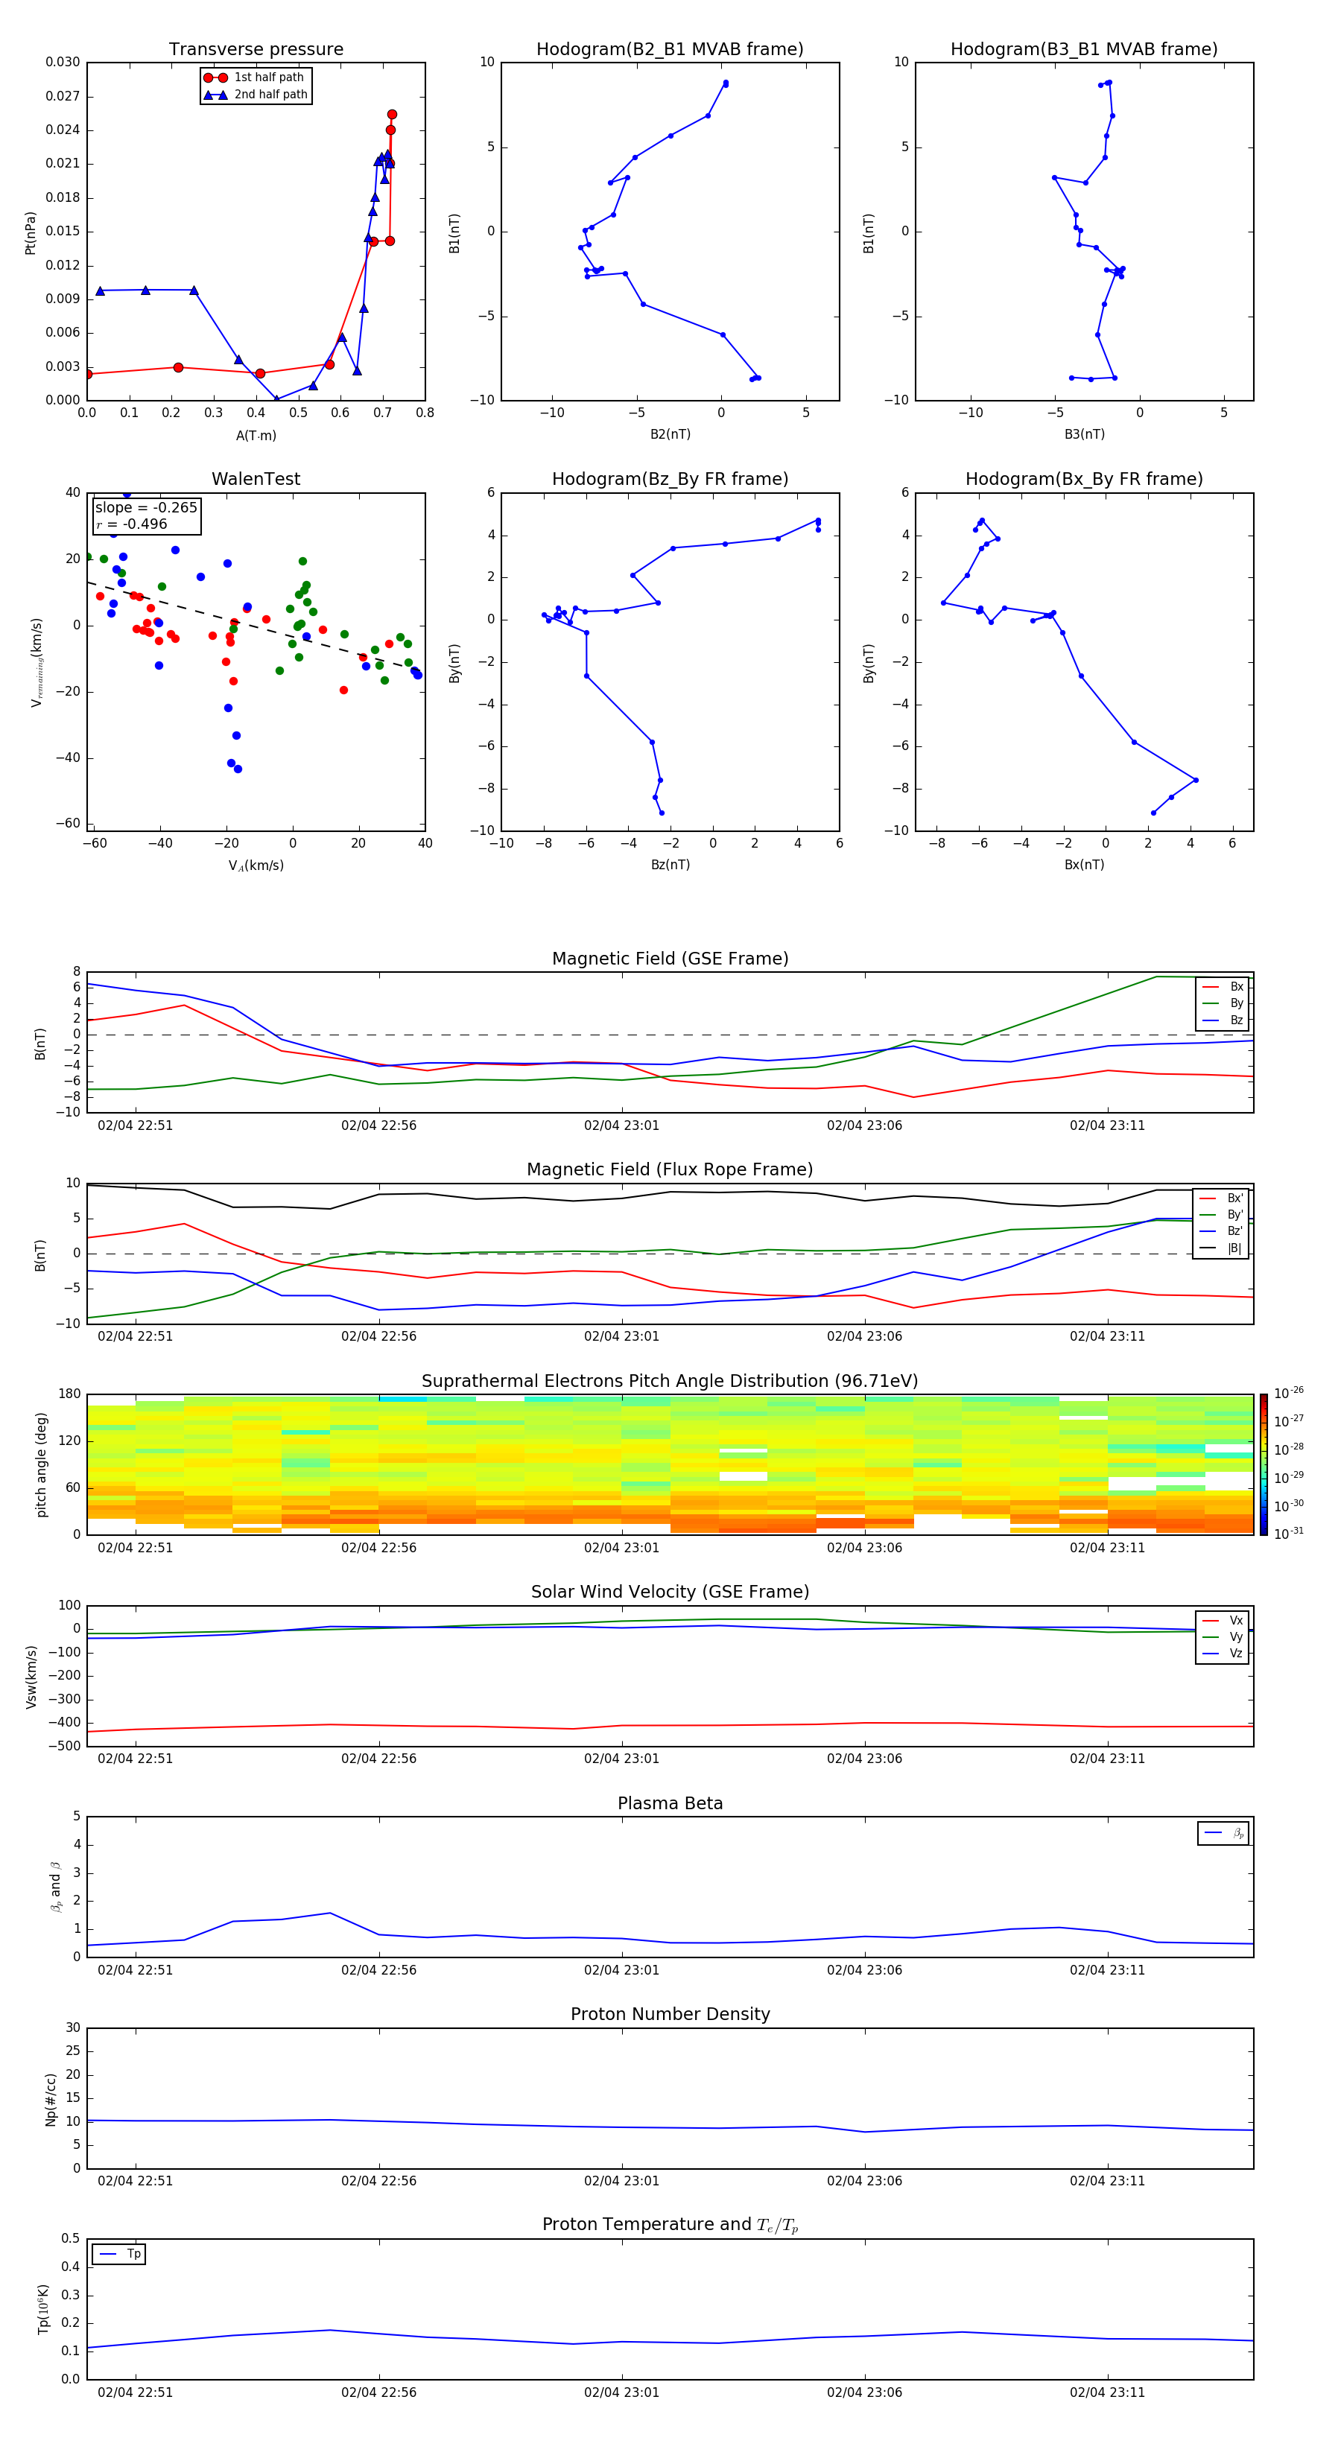Screen dimensions: 1341x2458
Task: Click the '10^-26' colorbar label
Action: click(1289, 1393)
